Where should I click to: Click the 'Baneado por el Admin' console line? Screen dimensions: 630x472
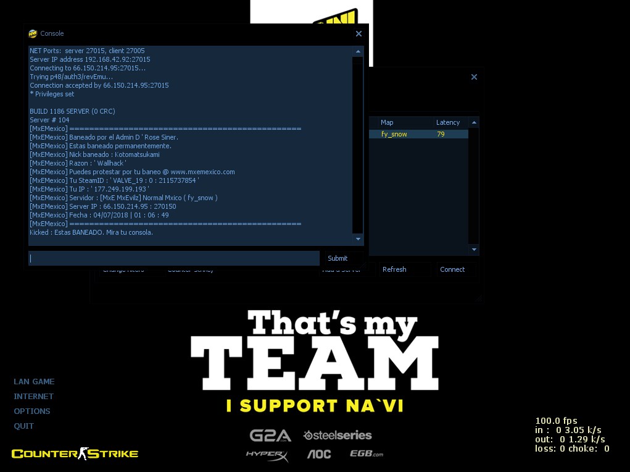pos(104,137)
